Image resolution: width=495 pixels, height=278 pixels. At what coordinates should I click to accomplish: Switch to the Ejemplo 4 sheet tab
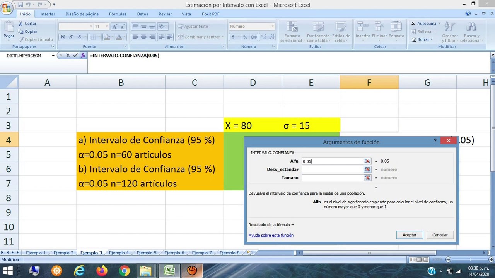click(x=119, y=253)
